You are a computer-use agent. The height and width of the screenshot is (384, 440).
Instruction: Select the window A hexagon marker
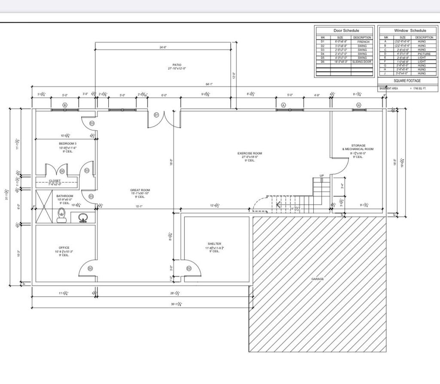pyautogui.click(x=284, y=105)
